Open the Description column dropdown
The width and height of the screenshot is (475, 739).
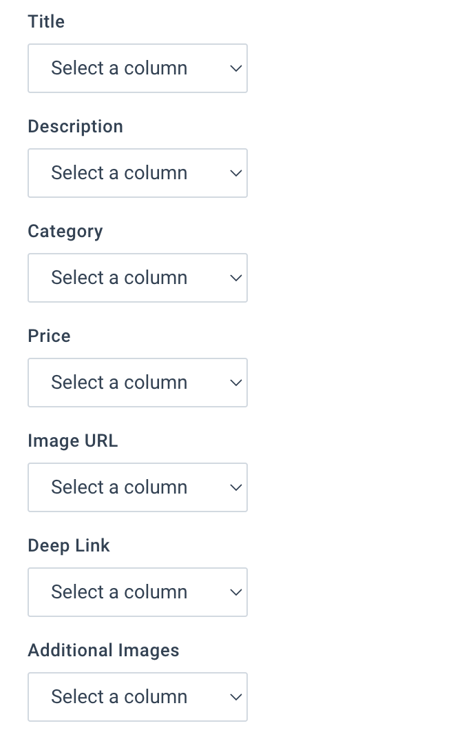click(138, 173)
